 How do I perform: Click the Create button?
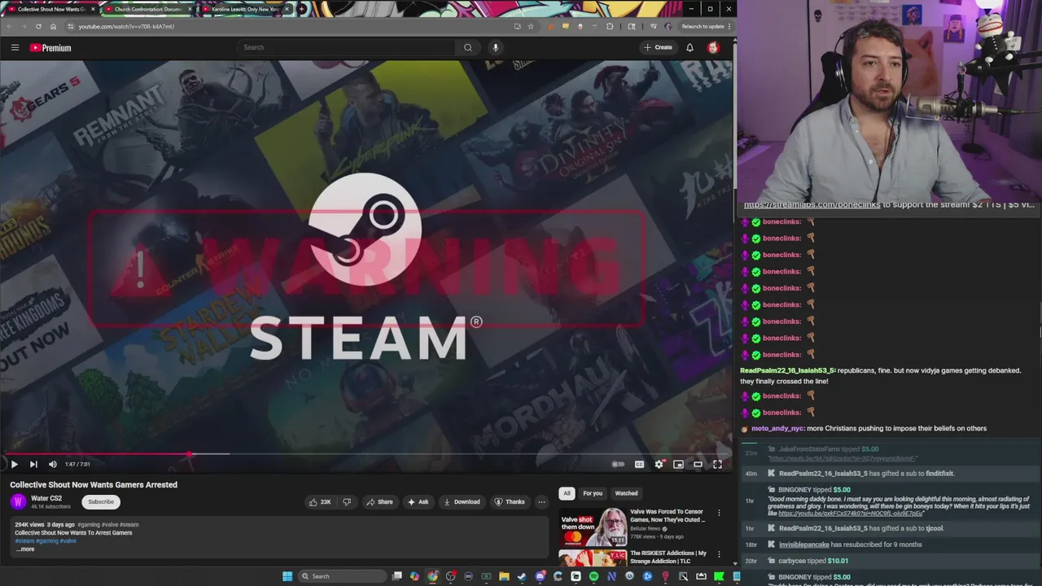(x=658, y=47)
